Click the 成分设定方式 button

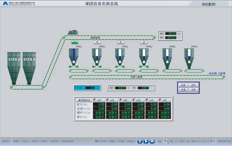[84, 100]
